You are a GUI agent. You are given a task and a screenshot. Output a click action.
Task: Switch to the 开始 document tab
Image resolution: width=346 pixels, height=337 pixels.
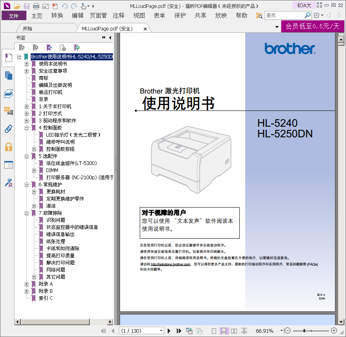point(28,28)
